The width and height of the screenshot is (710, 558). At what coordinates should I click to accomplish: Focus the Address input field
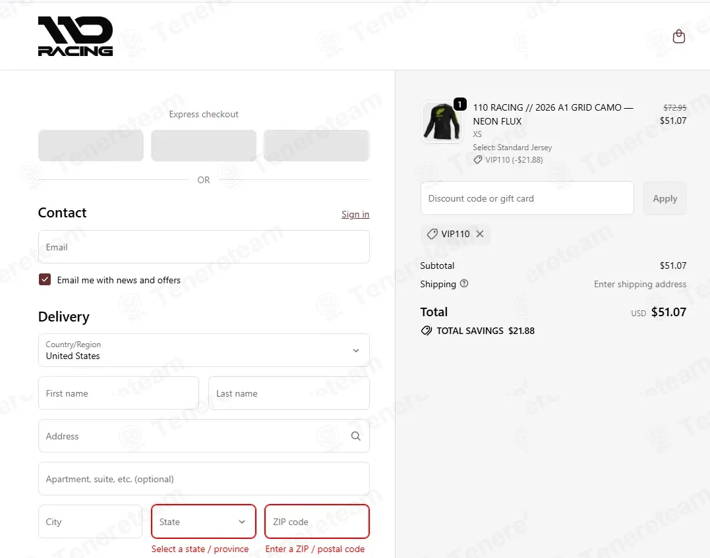click(204, 436)
